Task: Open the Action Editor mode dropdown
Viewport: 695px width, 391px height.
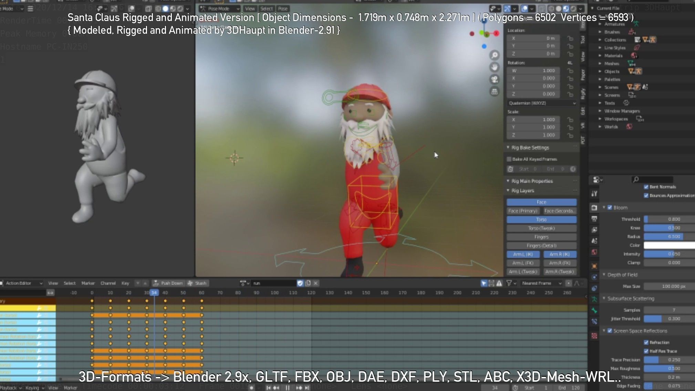Action: pyautogui.click(x=22, y=283)
